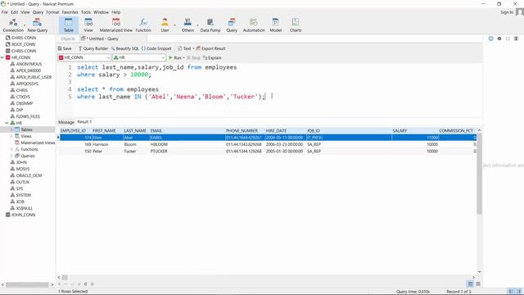
Task: Select the Bloom row last name cell
Action: tap(136, 144)
